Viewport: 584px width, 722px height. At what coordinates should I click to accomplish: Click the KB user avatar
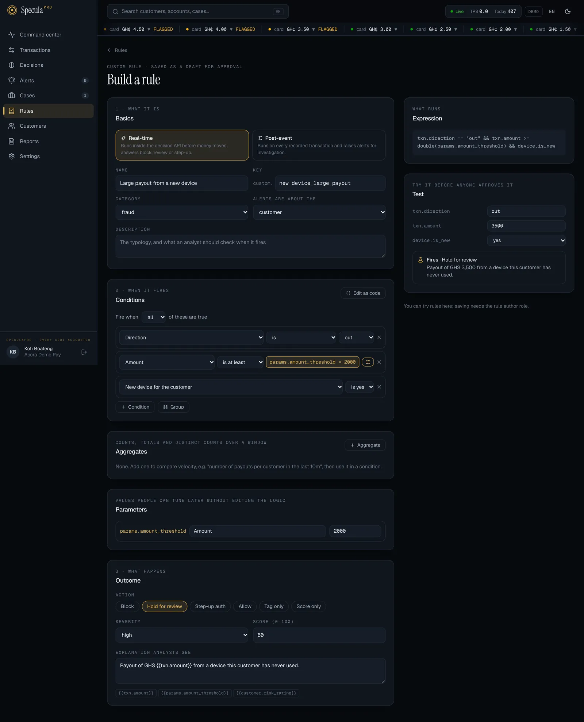pos(13,352)
